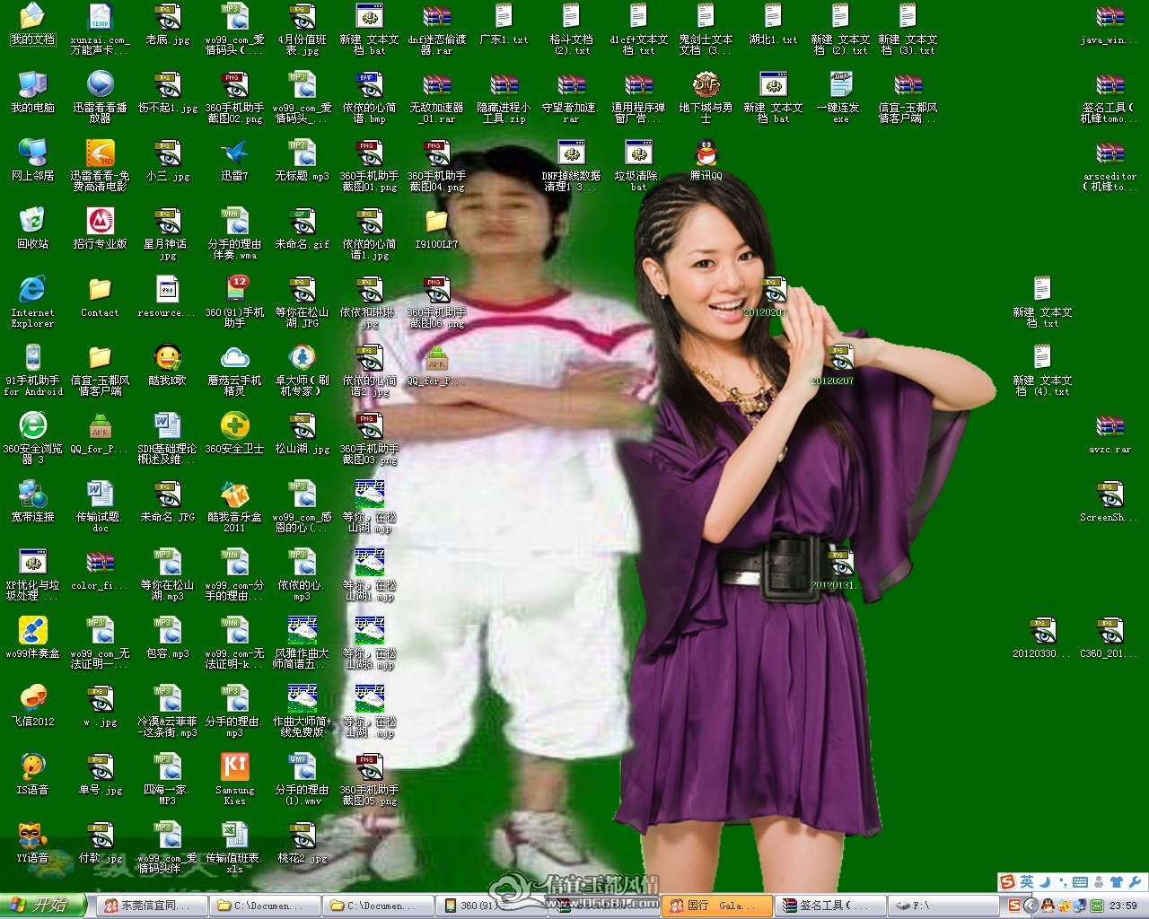Toggle soft keyboard in Sogou IME bar
This screenshot has height=919, width=1149.
1080,882
